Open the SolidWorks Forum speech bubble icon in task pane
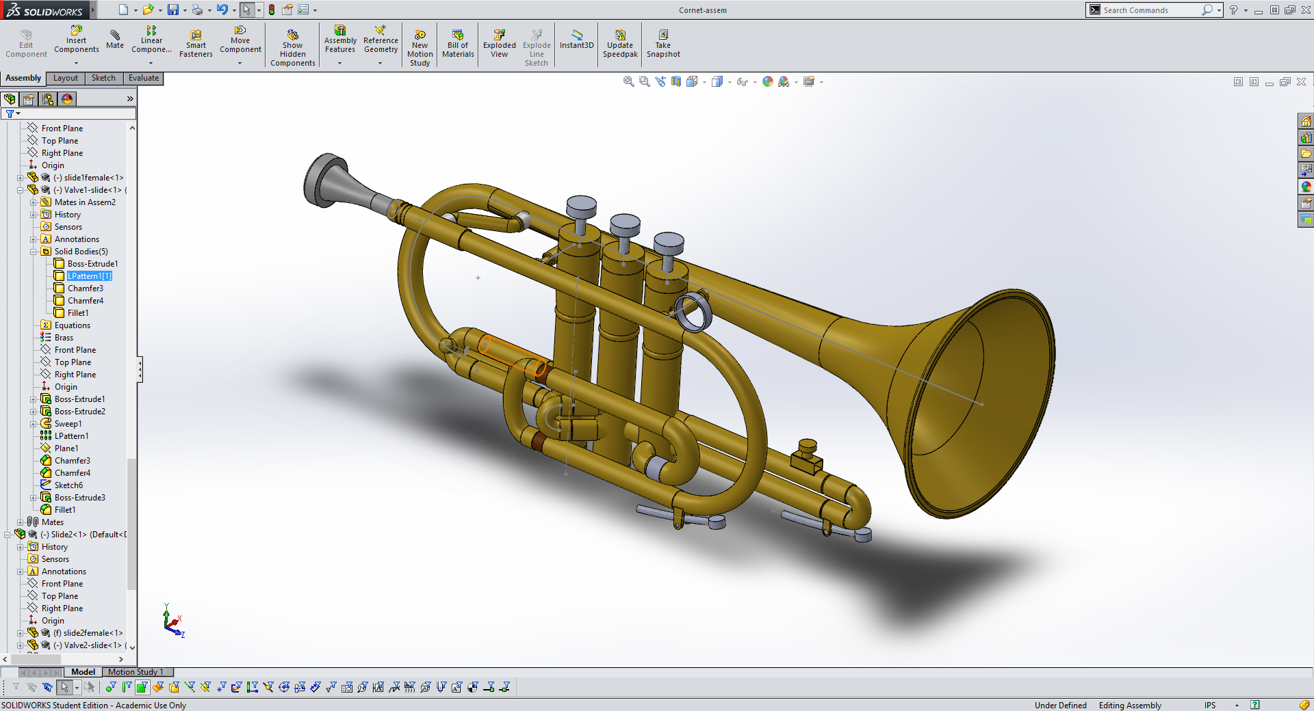Viewport: 1314px width, 711px height. (x=1306, y=219)
